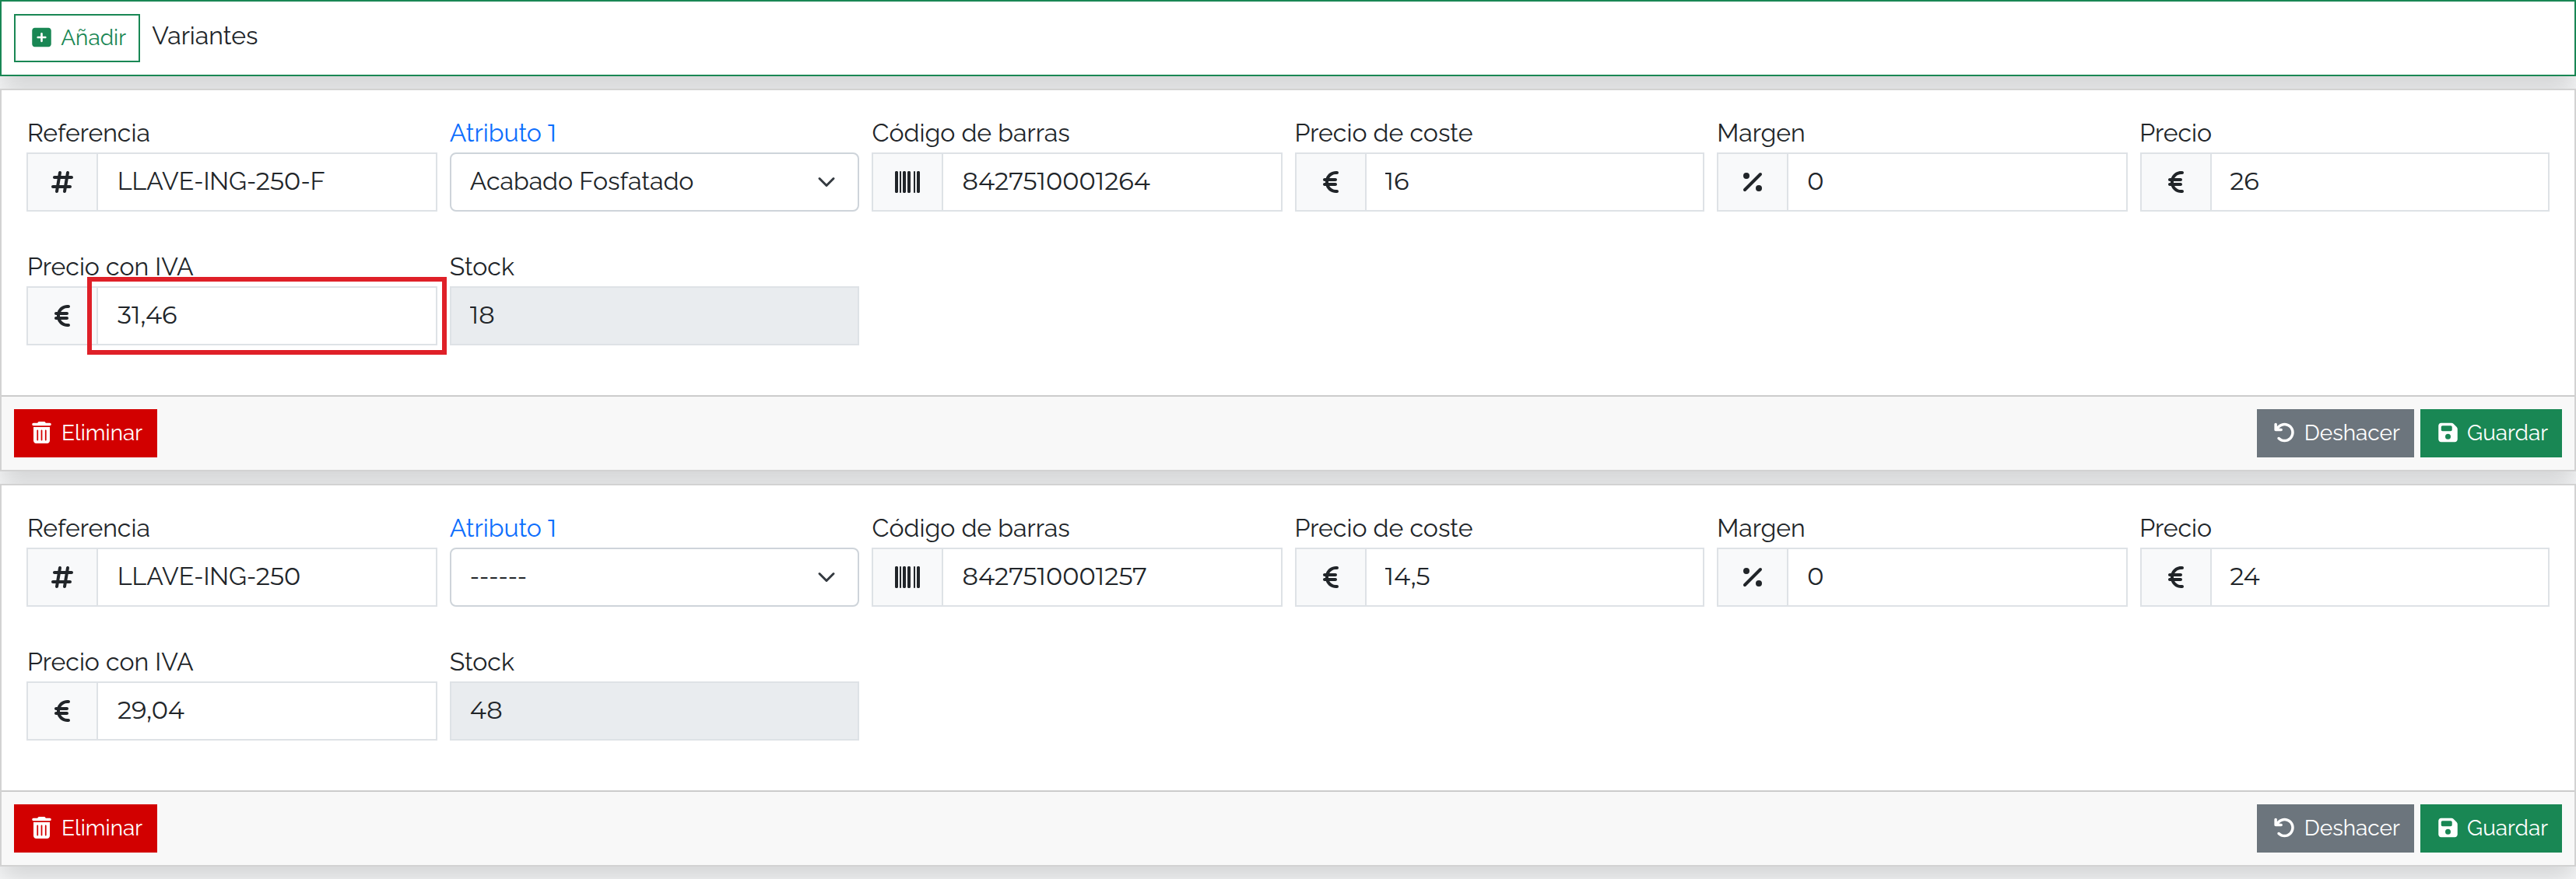Focus the barcode field 8427510001257

(1112, 577)
